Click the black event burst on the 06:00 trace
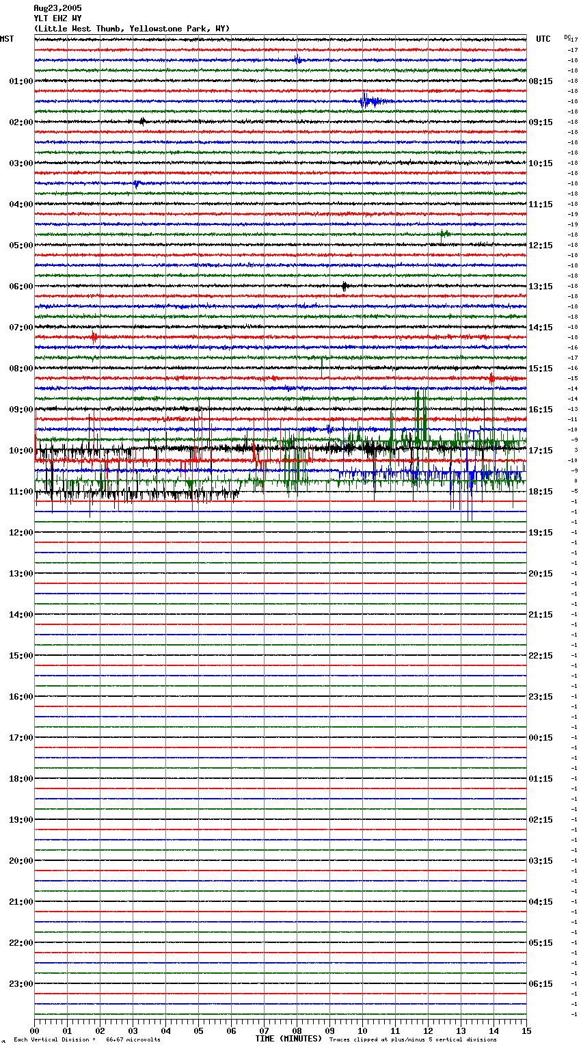581x1049 pixels. point(345,287)
